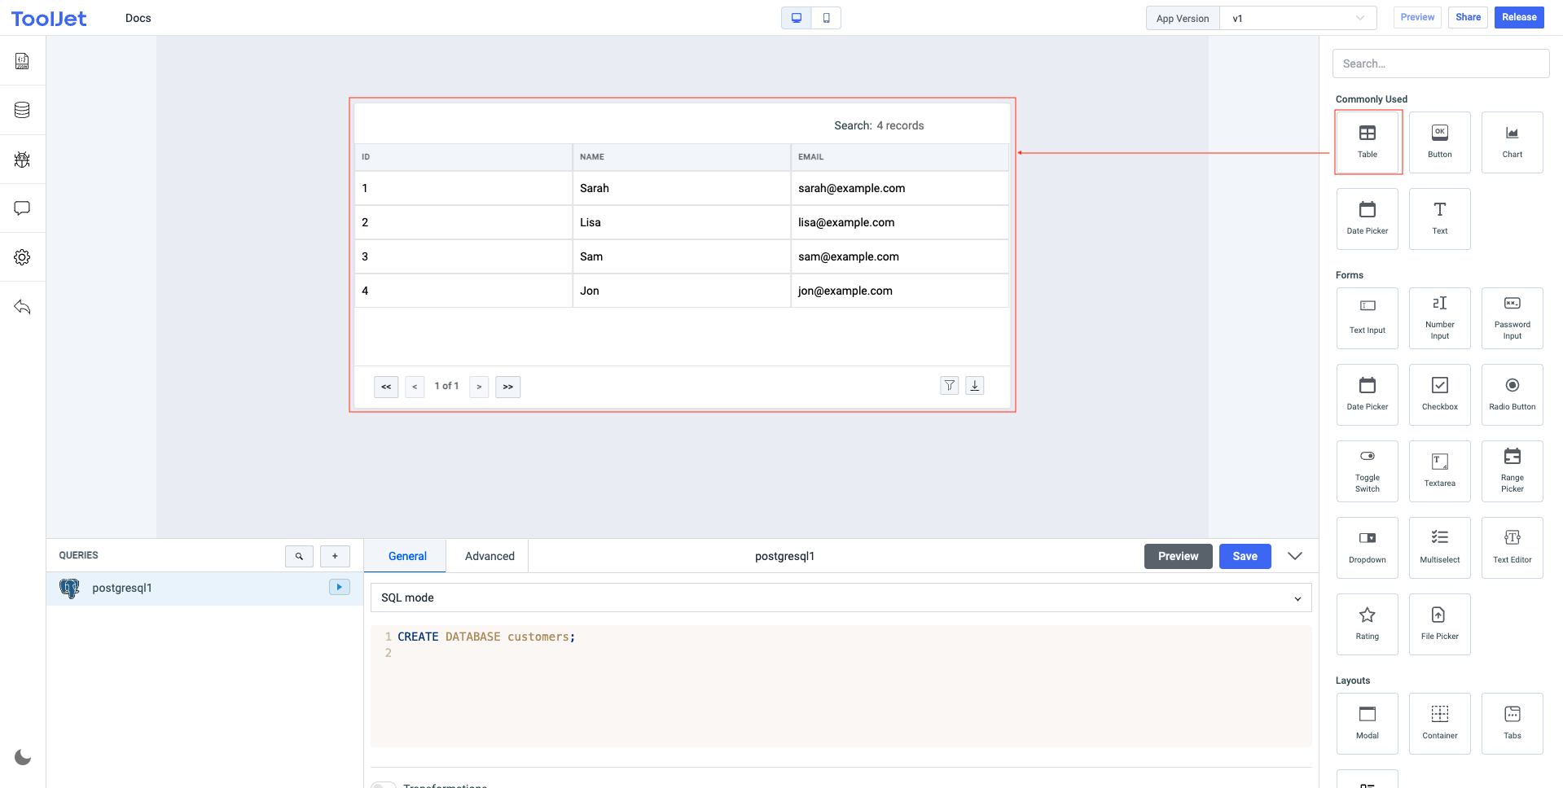Add a new query with plus icon
This screenshot has height=788, width=1563.
point(335,556)
